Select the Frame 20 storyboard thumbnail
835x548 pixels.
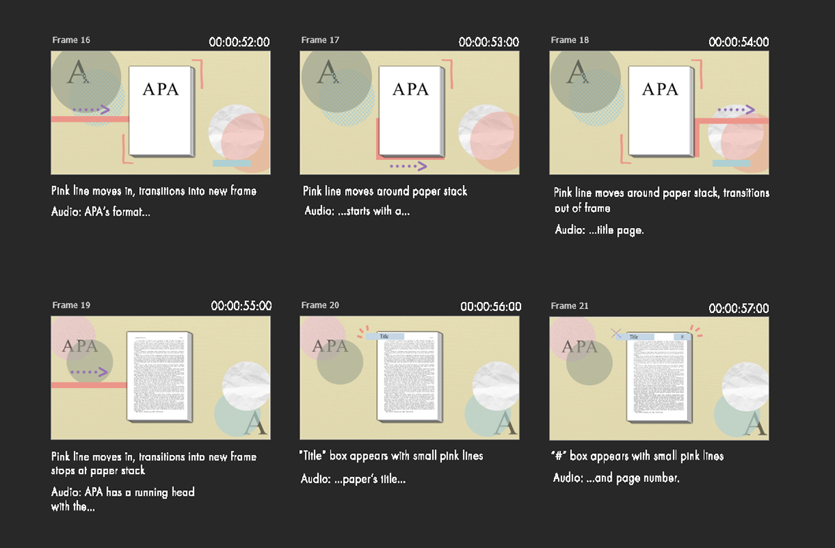point(410,378)
